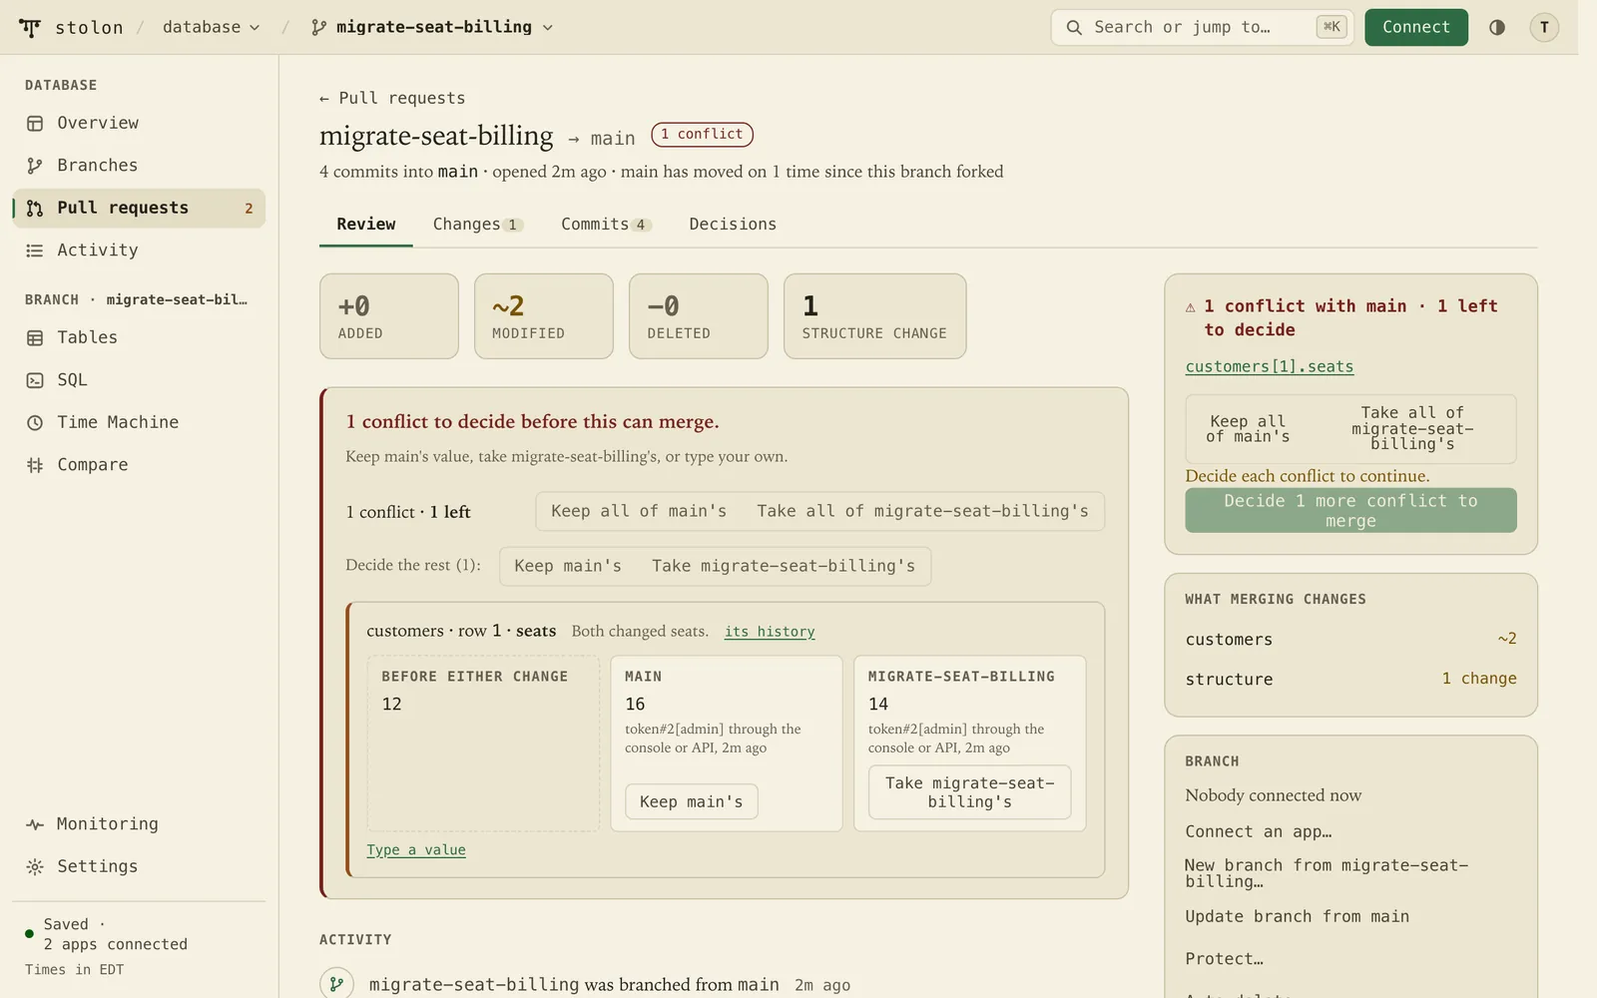
Task: Click the customers row in What Merging Changes
Action: [x=1351, y=639]
